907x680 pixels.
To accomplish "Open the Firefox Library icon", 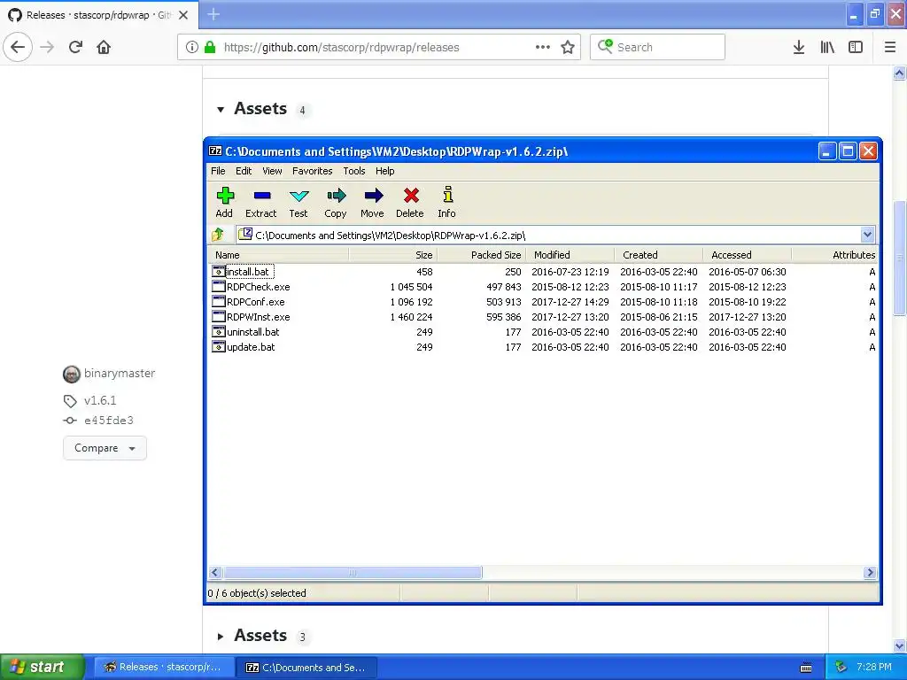I will click(827, 47).
